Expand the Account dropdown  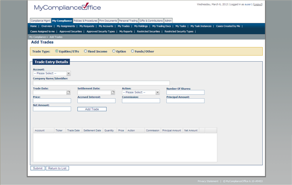pos(52,73)
